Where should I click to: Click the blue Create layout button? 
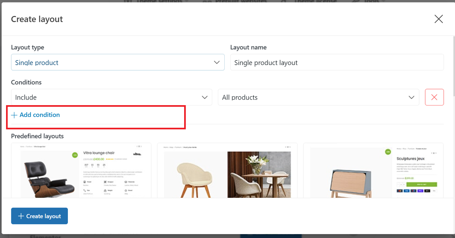coord(39,216)
